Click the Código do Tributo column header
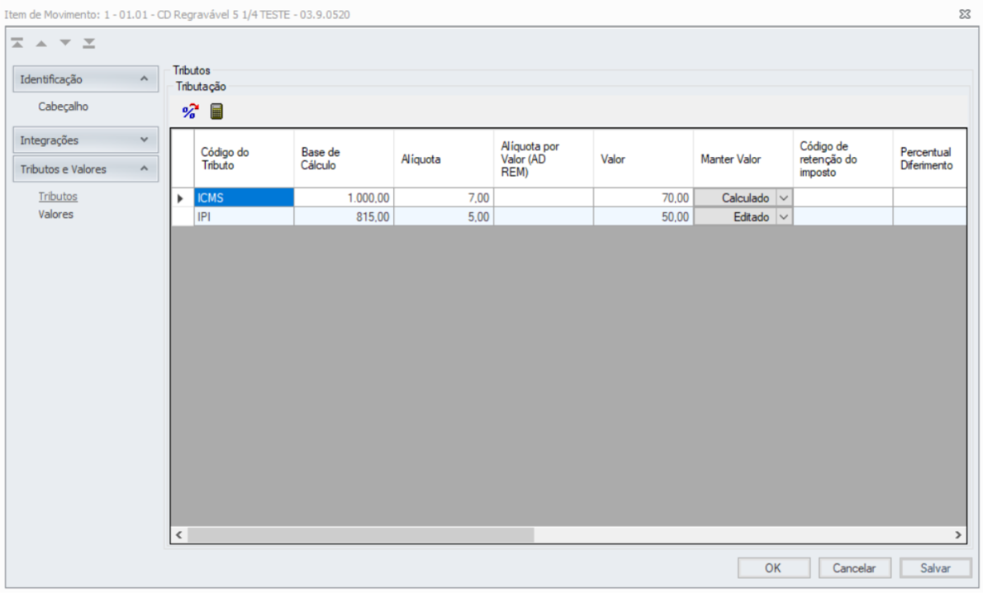 (244, 159)
